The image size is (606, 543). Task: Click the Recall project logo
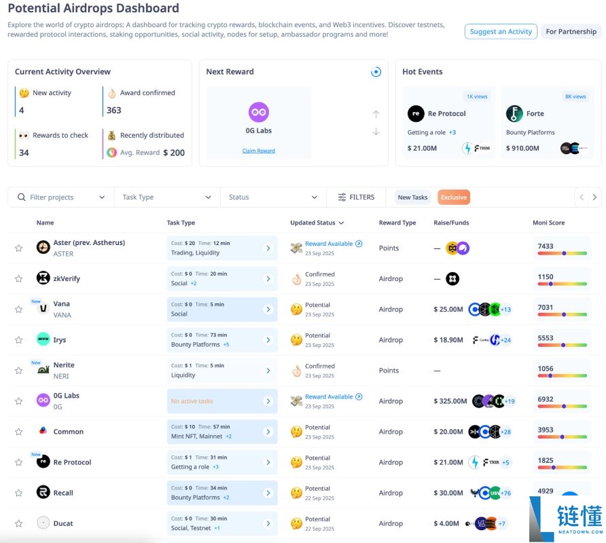tap(43, 492)
